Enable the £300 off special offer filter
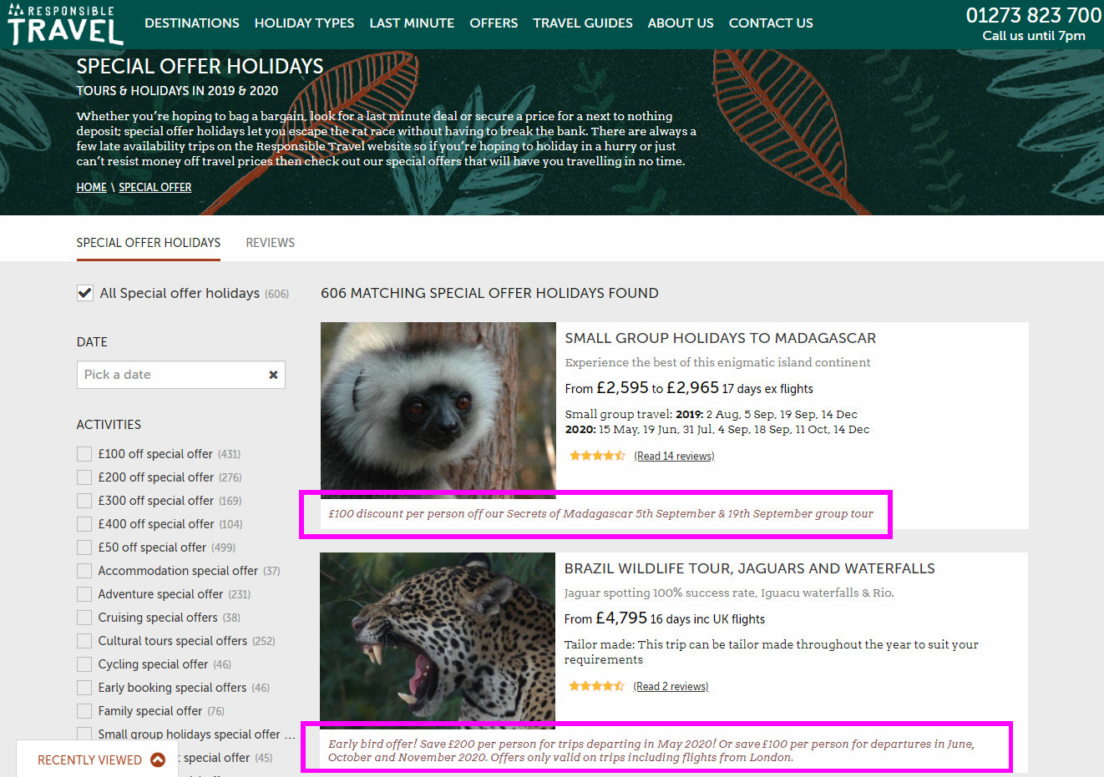Screen dimensions: 1104x777 (x=84, y=501)
